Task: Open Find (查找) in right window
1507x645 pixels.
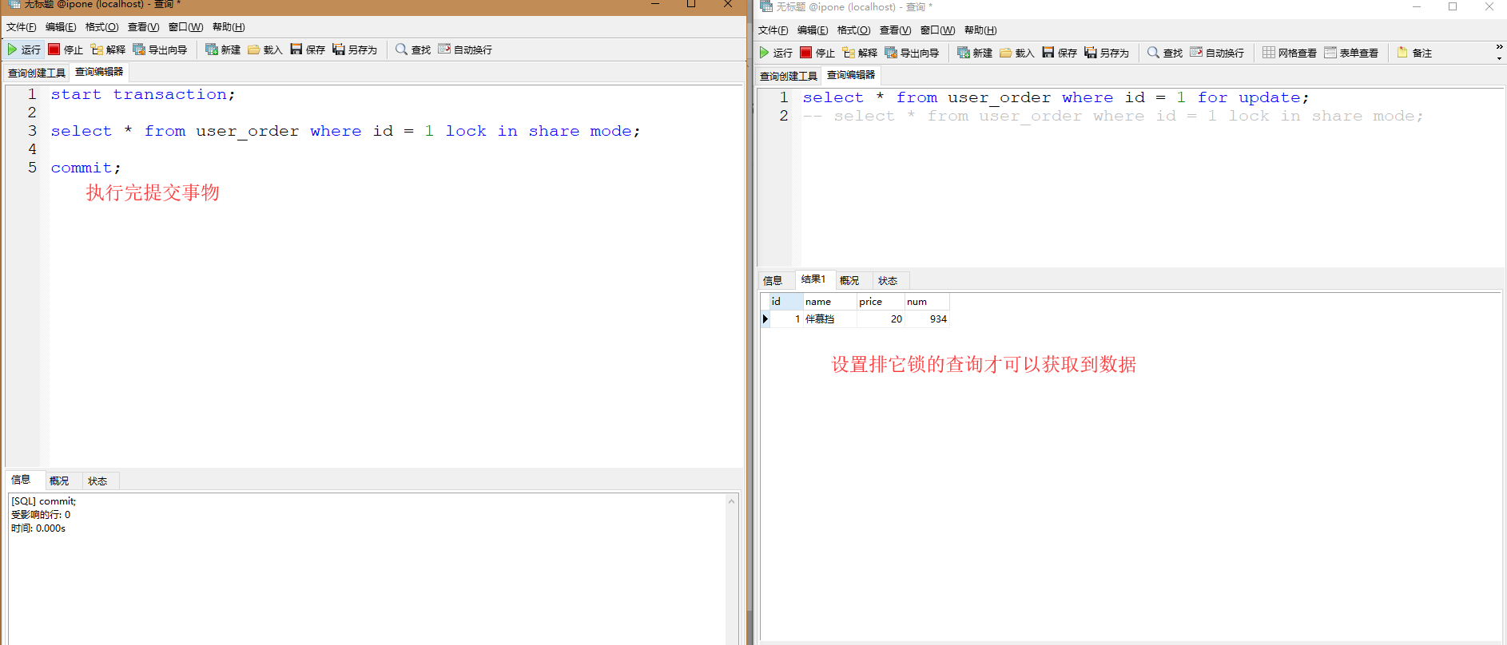Action: tap(1165, 53)
